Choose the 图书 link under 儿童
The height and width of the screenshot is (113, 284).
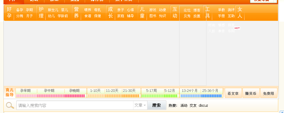click(153, 16)
